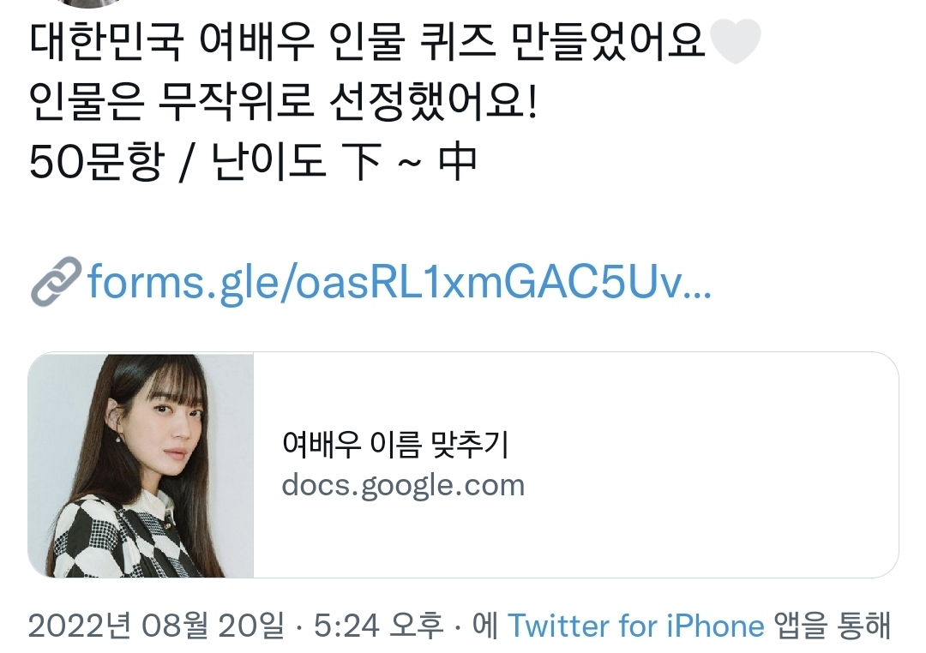Screen dimensions: 926x653
Task: Click the docs.google.com domain label
Action: 403,486
